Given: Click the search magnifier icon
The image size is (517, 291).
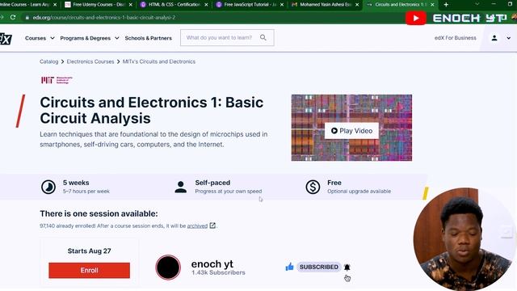Looking at the screenshot, I should (x=263, y=38).
